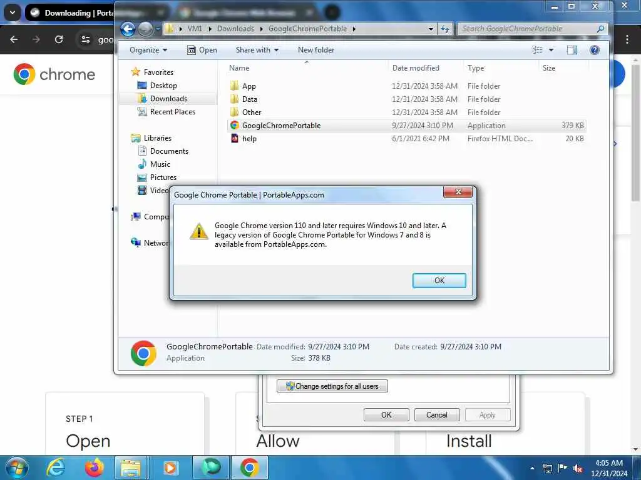Image resolution: width=641 pixels, height=480 pixels.
Task: Open recent pages dropdown beside Forward arrow
Action: pyautogui.click(x=158, y=29)
